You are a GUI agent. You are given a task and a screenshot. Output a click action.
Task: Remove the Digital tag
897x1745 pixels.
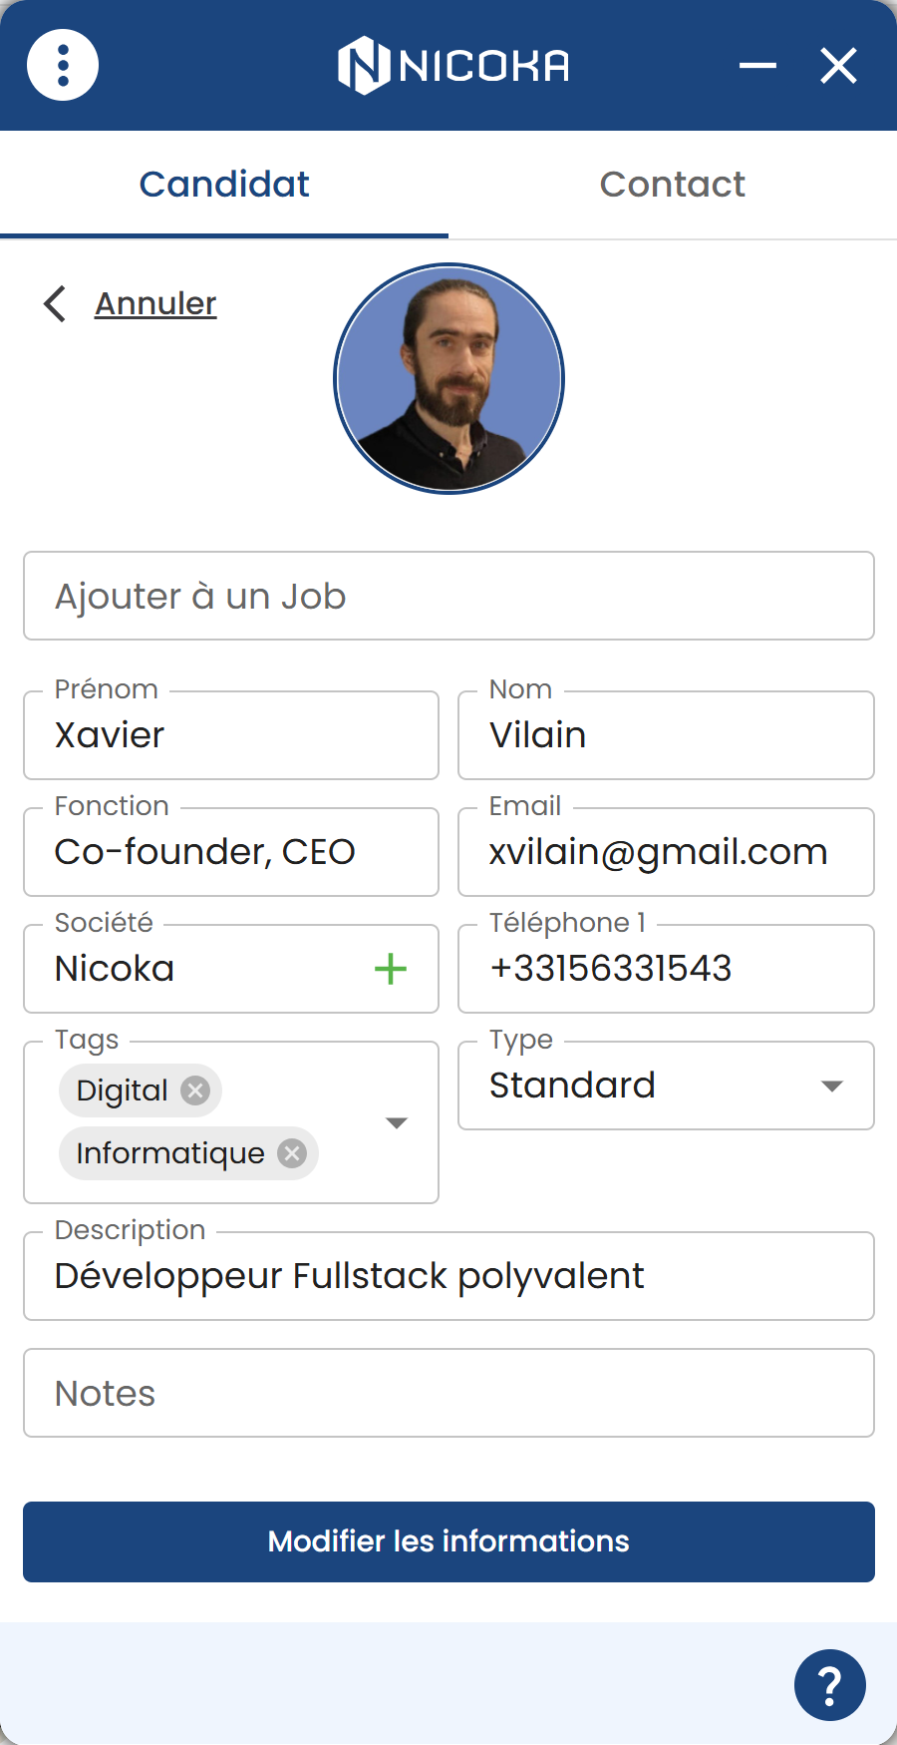[195, 1091]
